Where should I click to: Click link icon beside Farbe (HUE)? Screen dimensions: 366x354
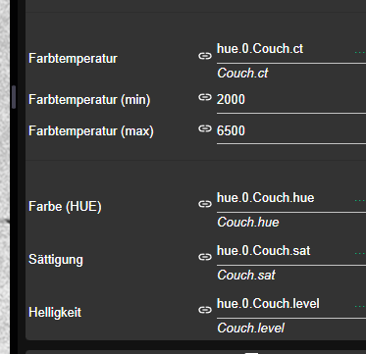[x=205, y=204]
